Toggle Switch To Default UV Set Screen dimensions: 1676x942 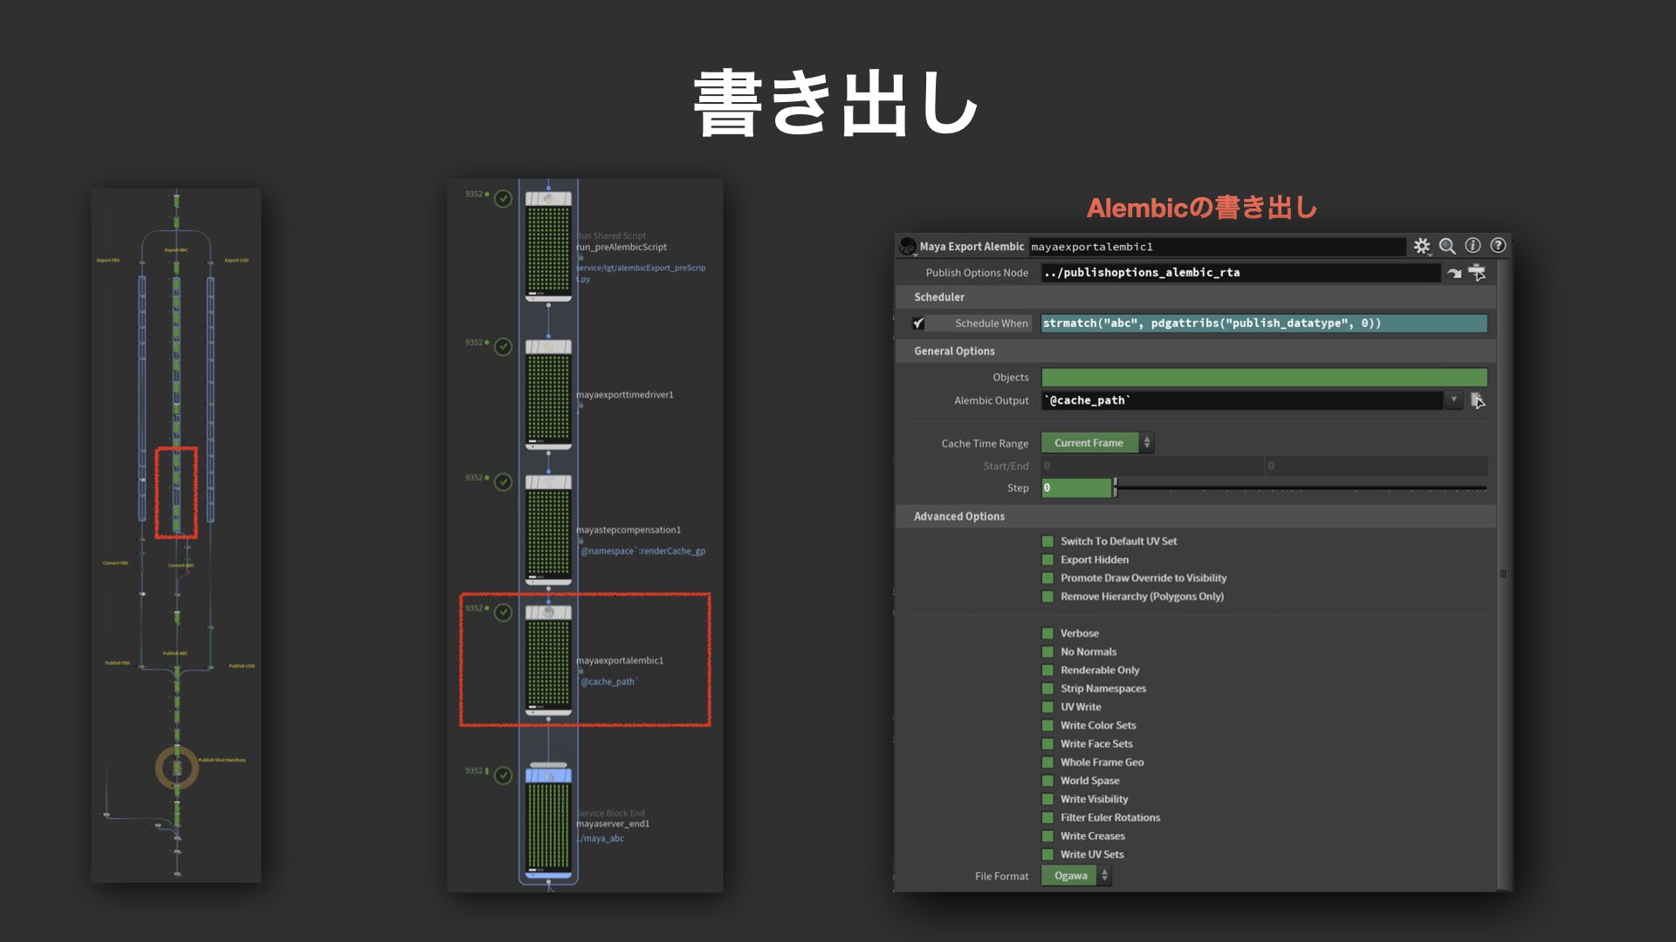click(x=1047, y=542)
